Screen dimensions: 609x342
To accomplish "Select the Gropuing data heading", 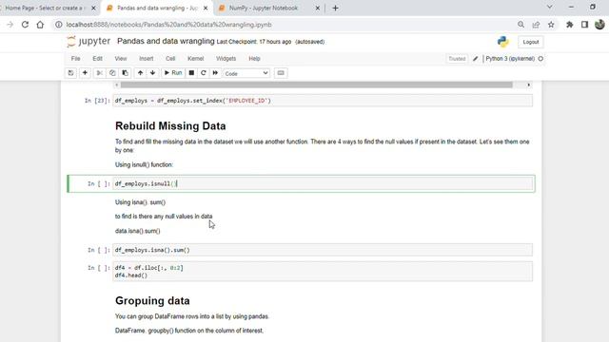I will [152, 301].
